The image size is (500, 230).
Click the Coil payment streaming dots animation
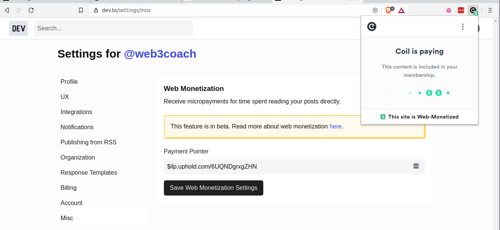tap(420, 93)
